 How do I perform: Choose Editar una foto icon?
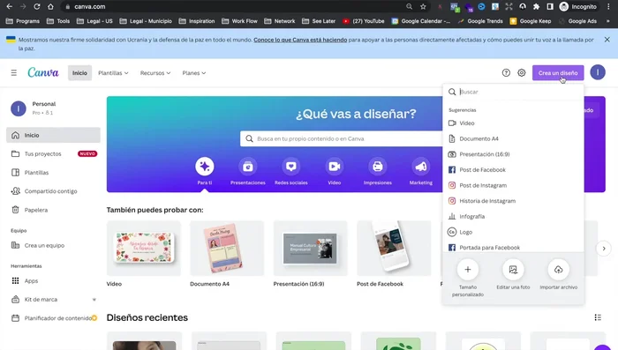(513, 270)
